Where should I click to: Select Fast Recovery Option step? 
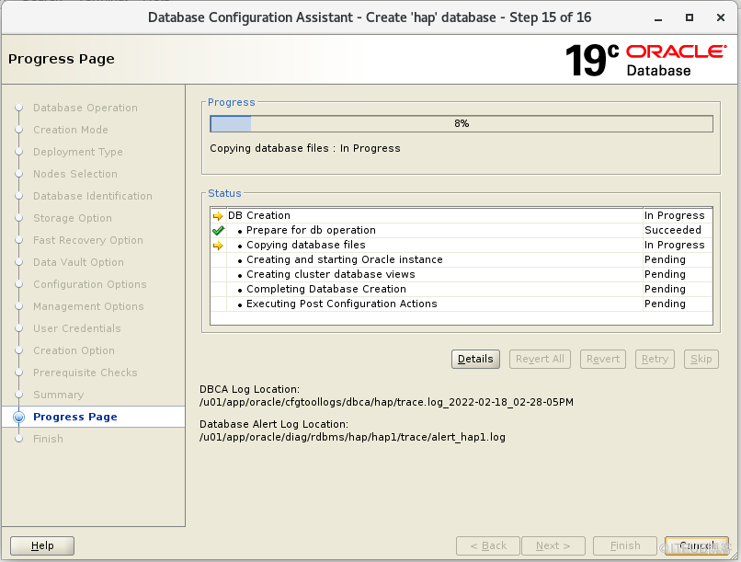[x=88, y=240]
